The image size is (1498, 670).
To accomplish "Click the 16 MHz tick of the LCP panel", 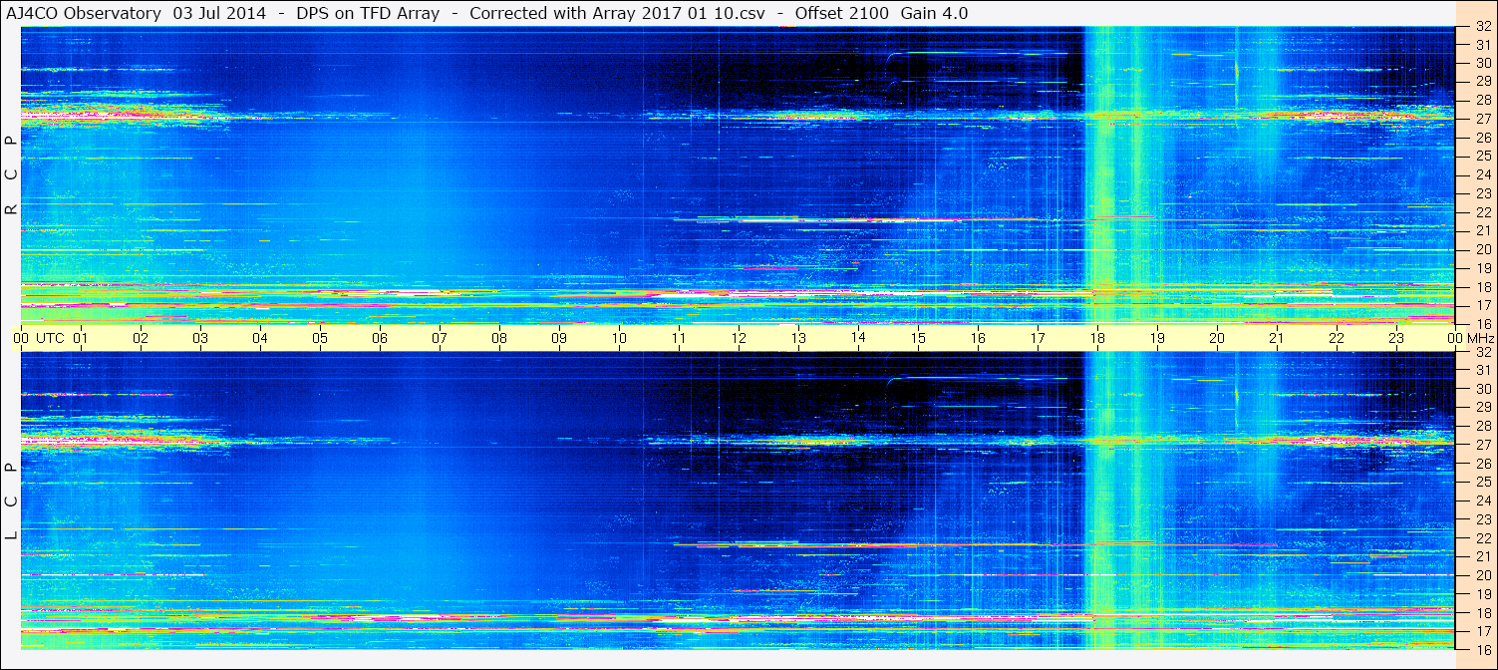I will [x=1483, y=649].
